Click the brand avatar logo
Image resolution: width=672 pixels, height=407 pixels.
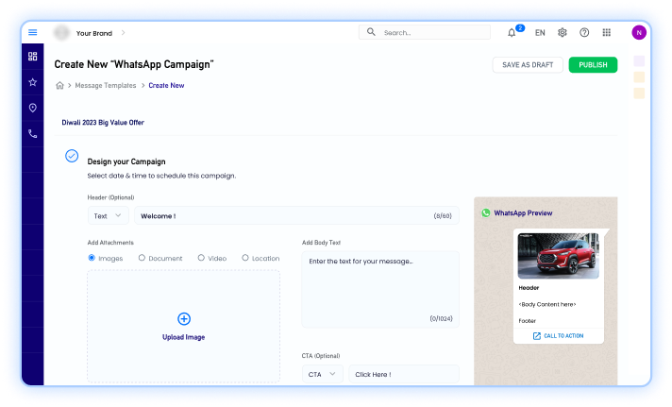point(61,33)
